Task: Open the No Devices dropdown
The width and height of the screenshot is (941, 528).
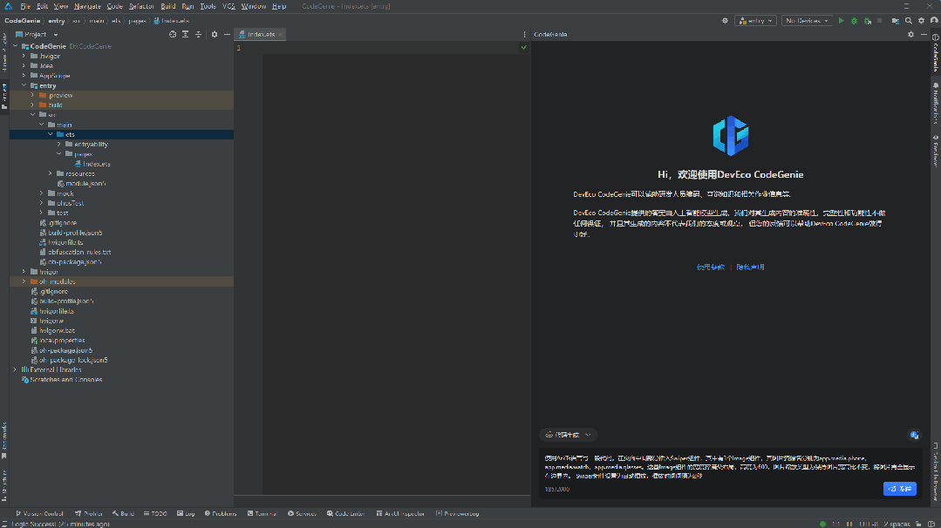Action: pyautogui.click(x=807, y=20)
